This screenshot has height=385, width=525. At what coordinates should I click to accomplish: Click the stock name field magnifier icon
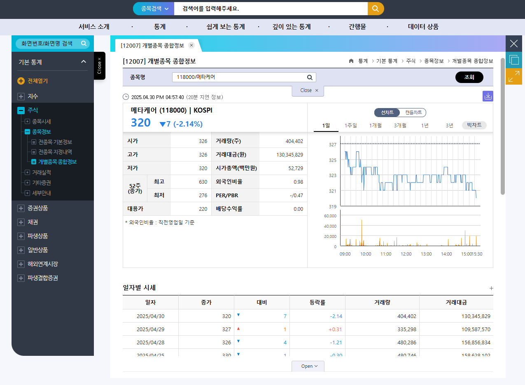[x=310, y=77]
